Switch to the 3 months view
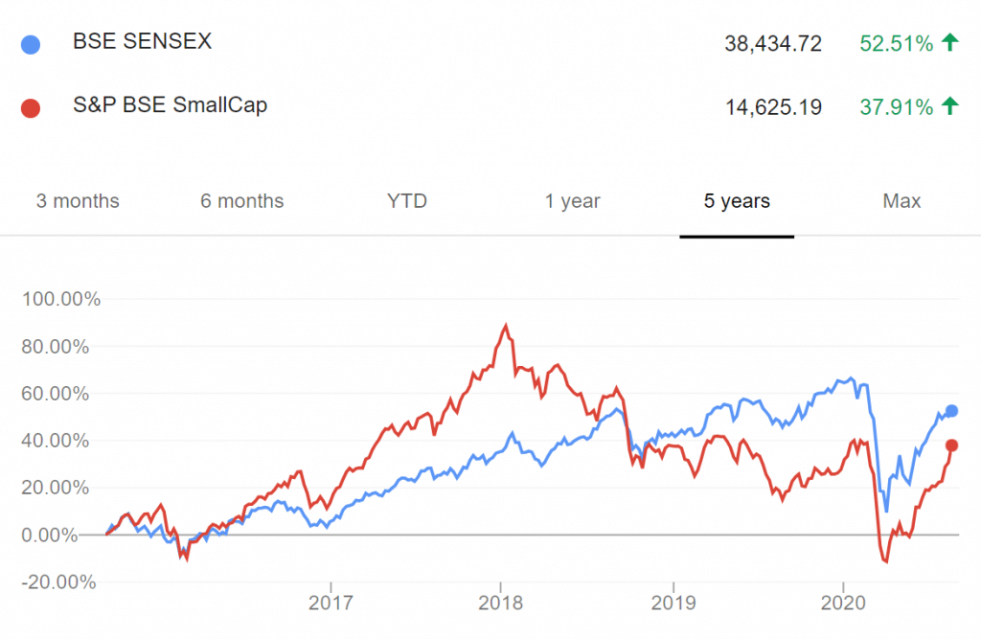 (x=78, y=201)
